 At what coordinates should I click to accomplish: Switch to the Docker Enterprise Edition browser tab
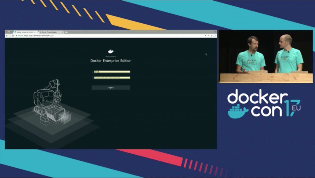26,32
